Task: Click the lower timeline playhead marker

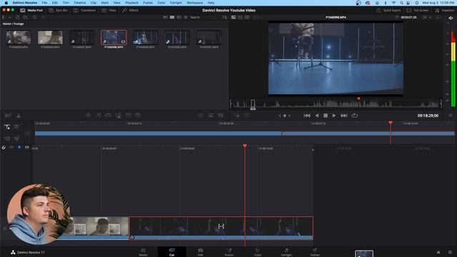Action: [x=245, y=146]
